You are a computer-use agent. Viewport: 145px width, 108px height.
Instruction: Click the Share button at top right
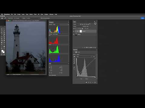143,18
